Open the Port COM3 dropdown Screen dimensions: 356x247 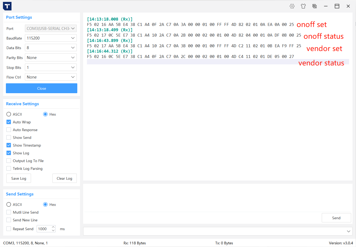(x=51, y=28)
